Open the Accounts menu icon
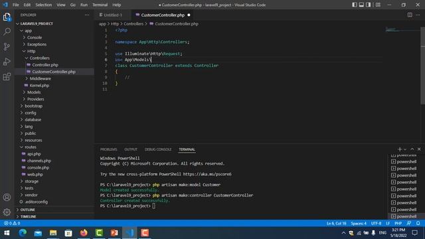 [7, 197]
